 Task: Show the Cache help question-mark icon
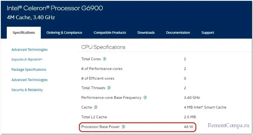pyautogui.click(x=96, y=107)
